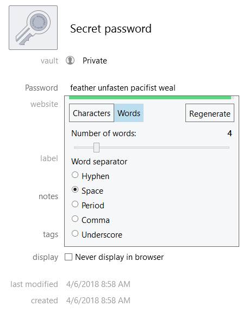Enable Never display in browser checkbox

point(69,257)
